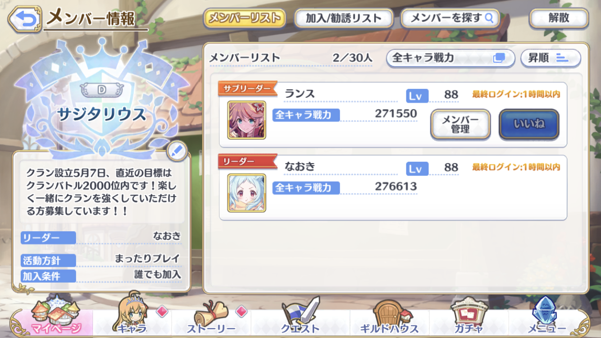Give いいね to ランス
This screenshot has width=601, height=338.
point(529,124)
